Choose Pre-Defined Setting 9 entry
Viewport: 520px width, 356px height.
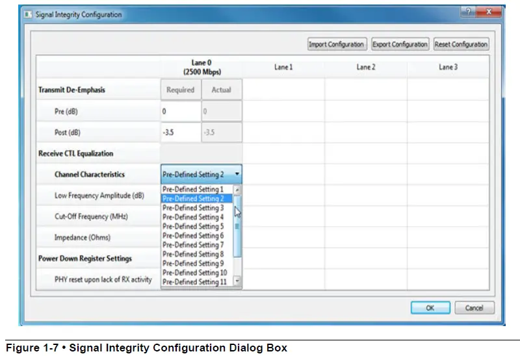click(197, 264)
